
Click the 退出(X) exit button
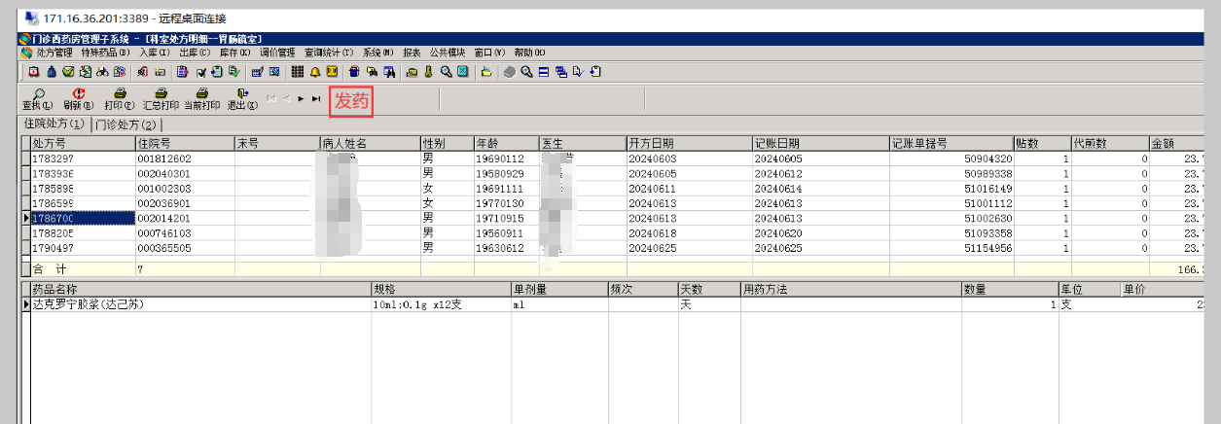tap(241, 99)
